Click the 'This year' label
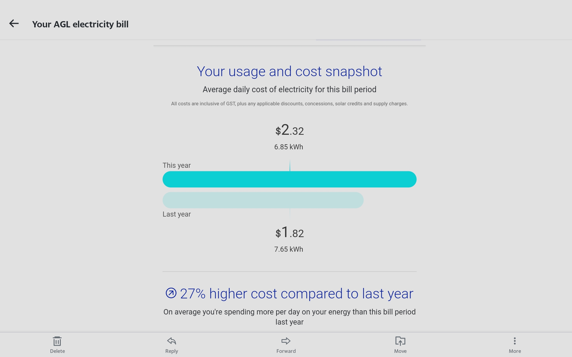This screenshot has height=357, width=572. point(177,165)
